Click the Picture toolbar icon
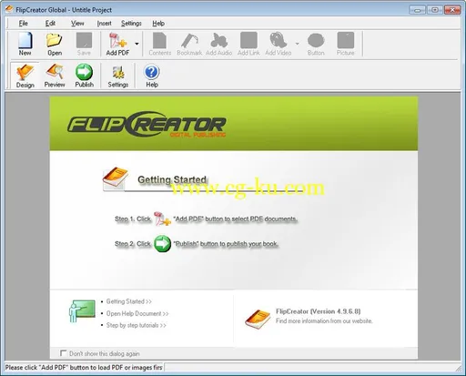This screenshot has height=376, width=466. [345, 44]
